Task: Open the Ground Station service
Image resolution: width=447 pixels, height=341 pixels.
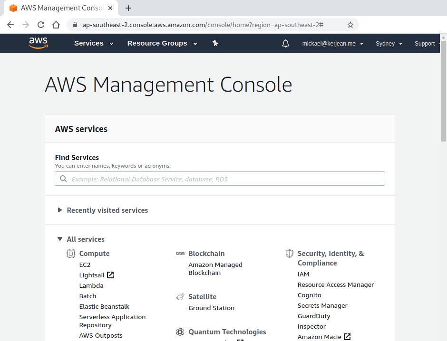Action: [212, 308]
